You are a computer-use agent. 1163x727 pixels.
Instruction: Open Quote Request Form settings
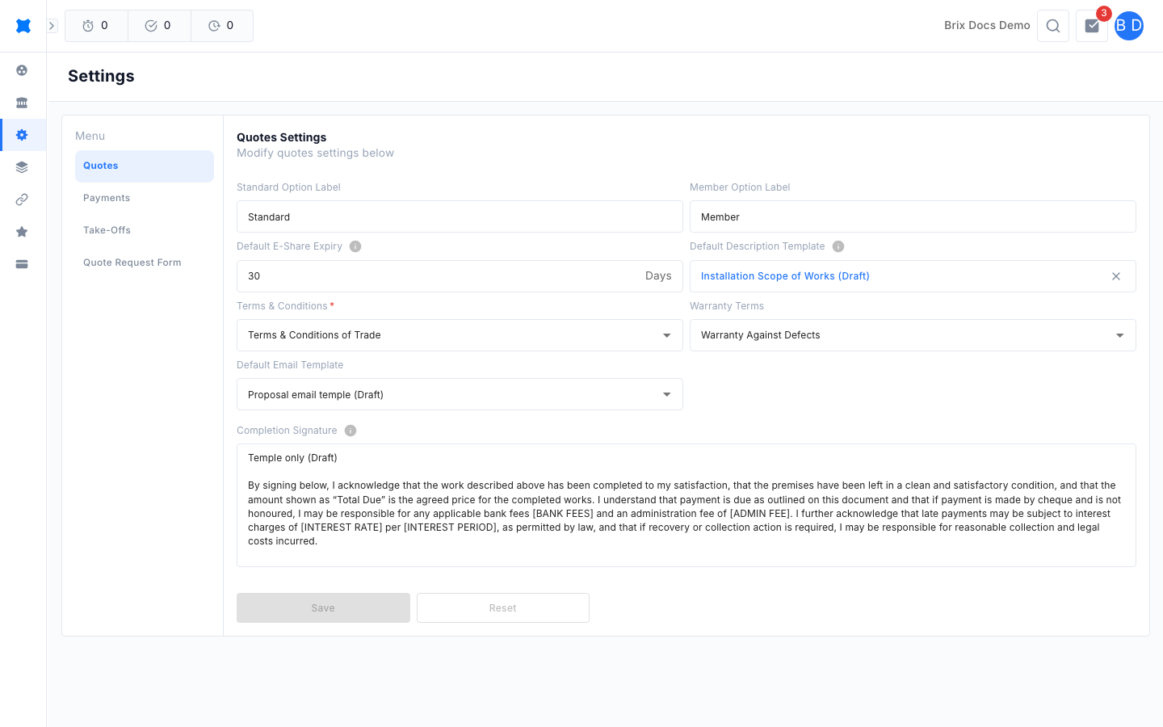coord(145,263)
